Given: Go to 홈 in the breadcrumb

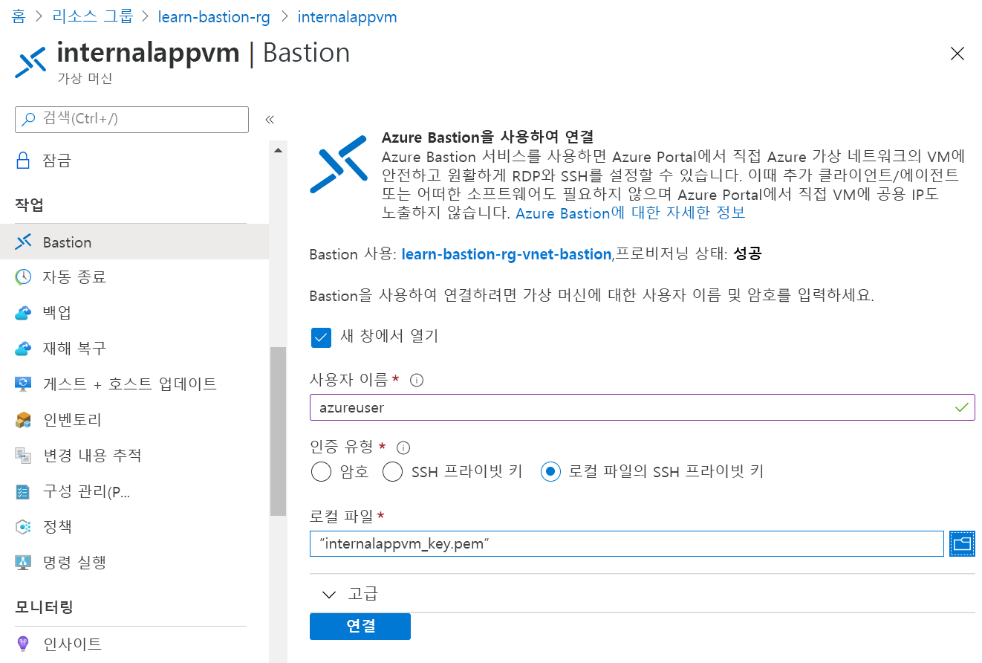Looking at the screenshot, I should pyautogui.click(x=19, y=16).
